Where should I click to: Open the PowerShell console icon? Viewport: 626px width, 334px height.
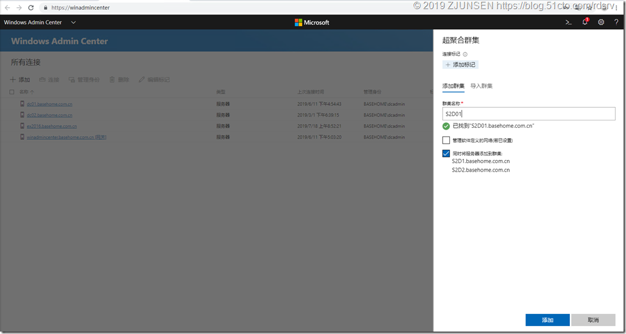[569, 23]
